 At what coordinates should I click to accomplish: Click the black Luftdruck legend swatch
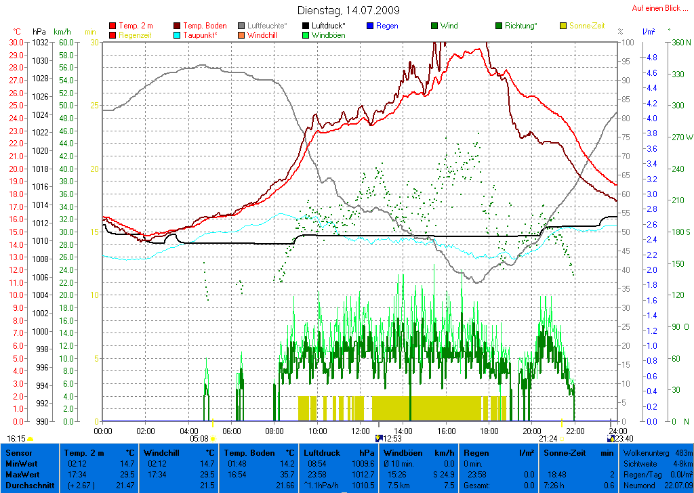coord(306,26)
